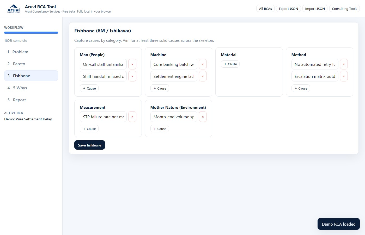The image size is (365, 235).
Task: Go to workflow step 1 · Problem
Action: 31,52
